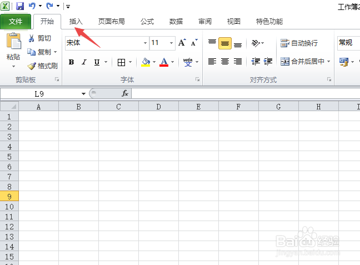Toggle middle vertical alignment (highlighted)
Image resolution: width=360 pixels, height=265 pixels.
point(225,43)
